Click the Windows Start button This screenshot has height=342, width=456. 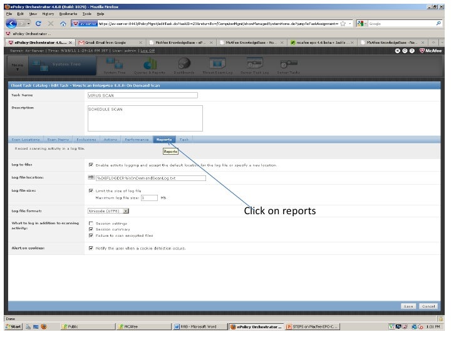[13, 326]
